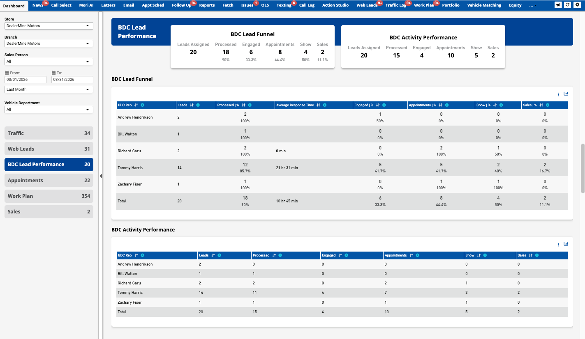This screenshot has width=585, height=339.
Task: Open chart view icon for BDC Lead Funnel
Action: click(566, 94)
